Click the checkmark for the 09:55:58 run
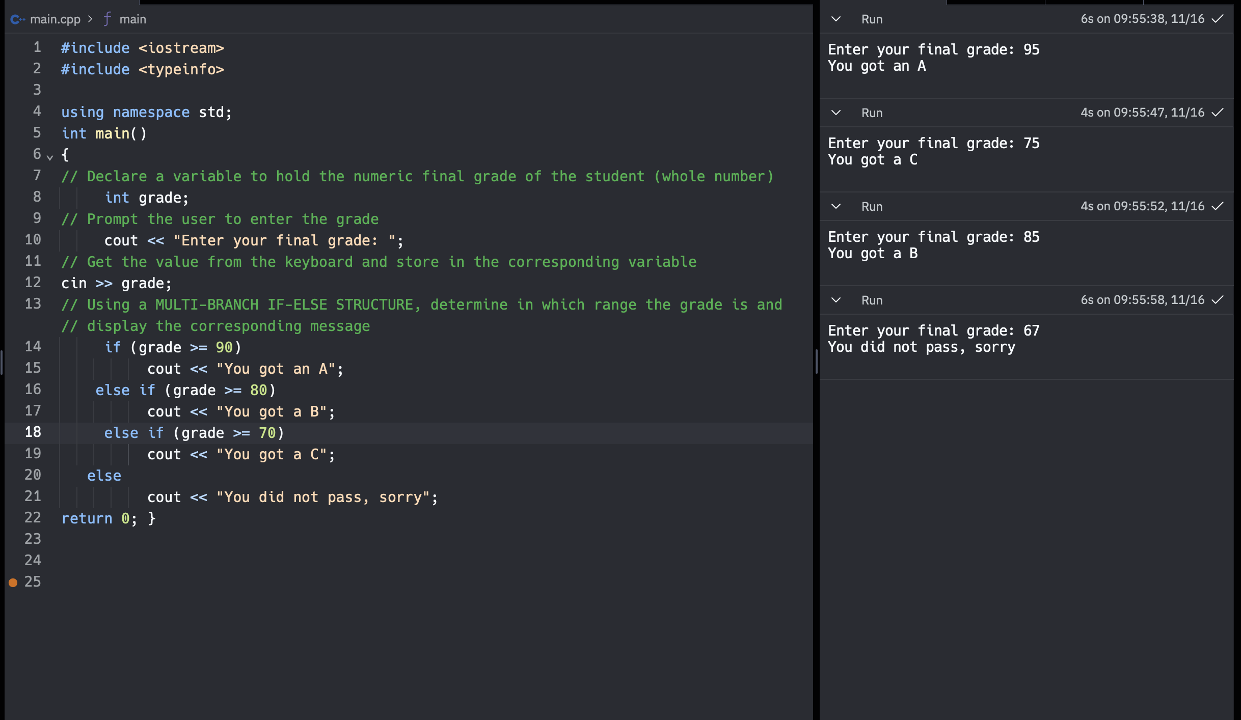 1218,300
